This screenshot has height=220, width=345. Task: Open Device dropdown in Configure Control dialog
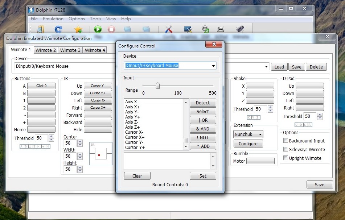(x=213, y=66)
